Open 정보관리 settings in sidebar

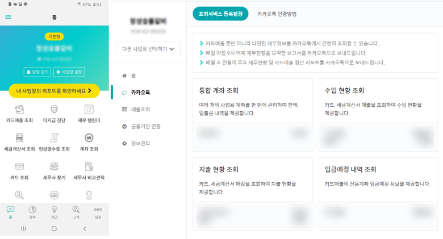point(140,143)
